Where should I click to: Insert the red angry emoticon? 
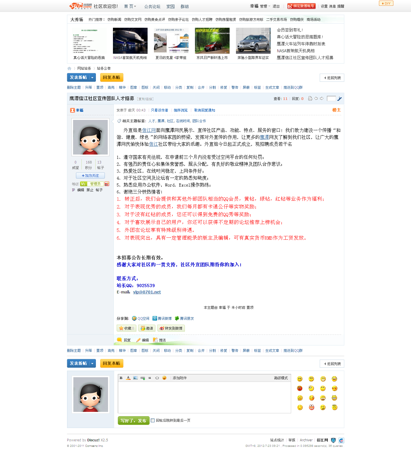tap(300, 388)
